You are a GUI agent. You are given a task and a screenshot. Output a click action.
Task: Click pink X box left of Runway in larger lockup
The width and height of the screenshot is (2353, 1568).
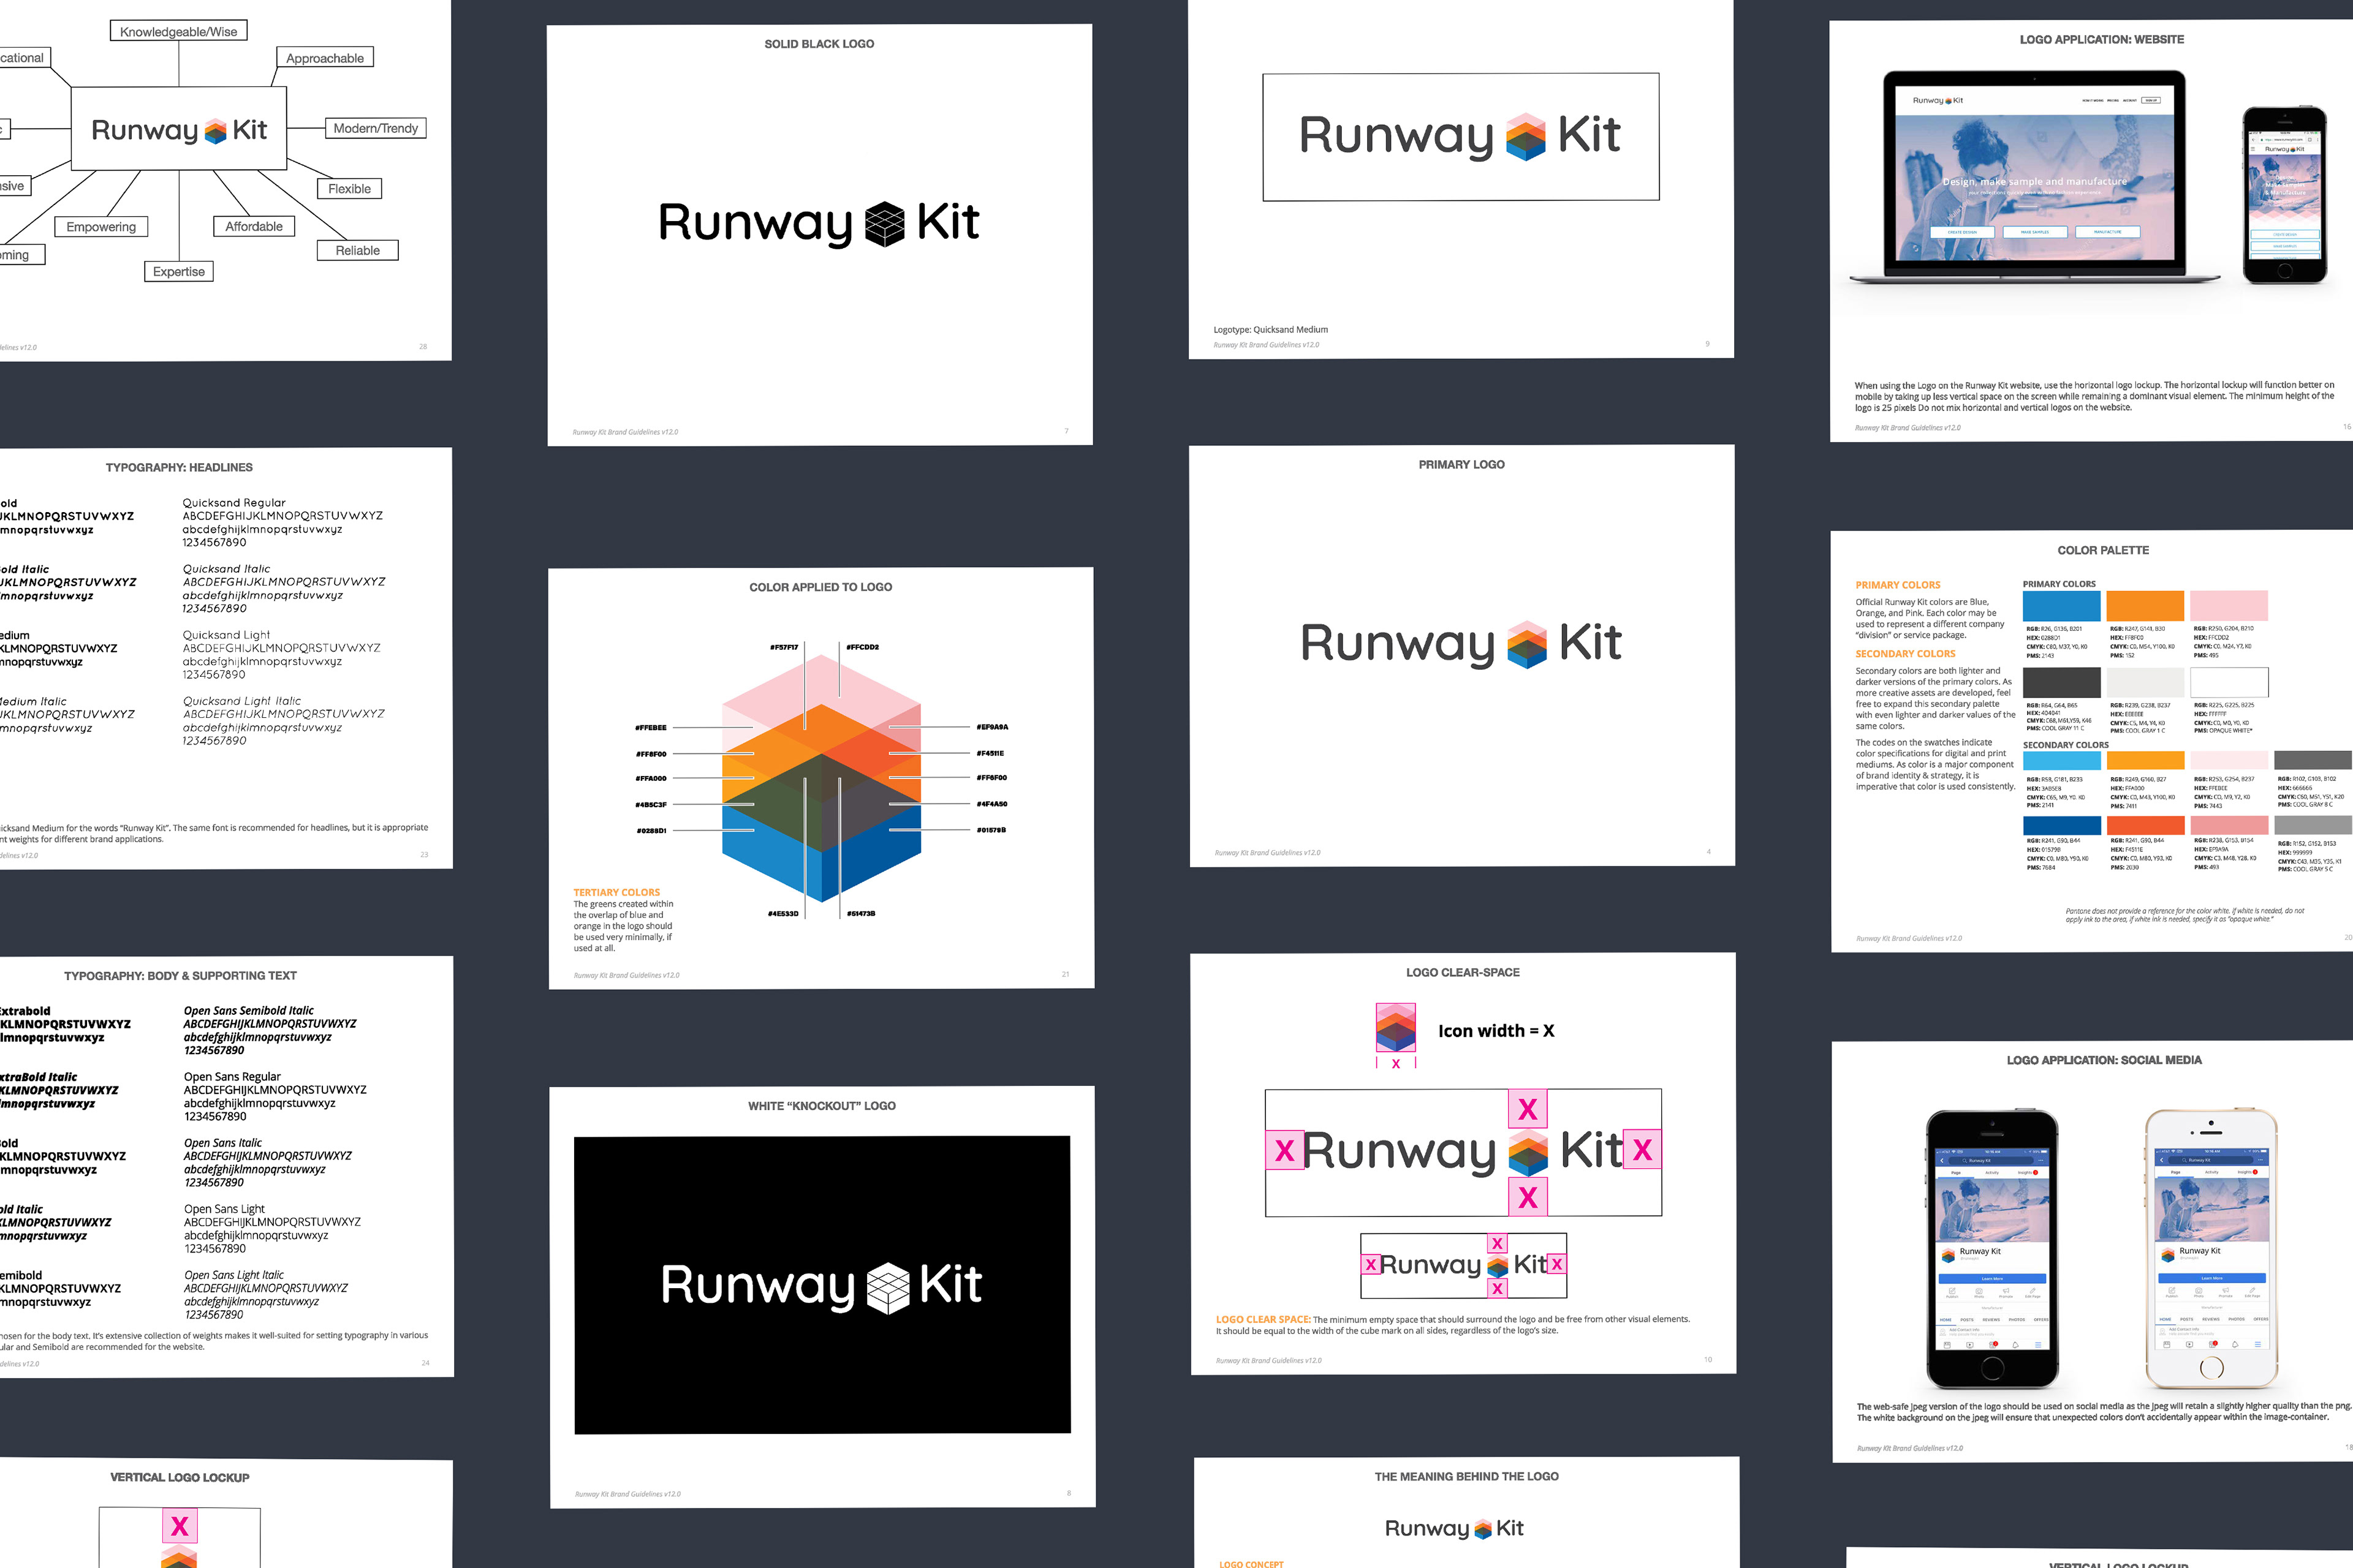pos(1284,1150)
